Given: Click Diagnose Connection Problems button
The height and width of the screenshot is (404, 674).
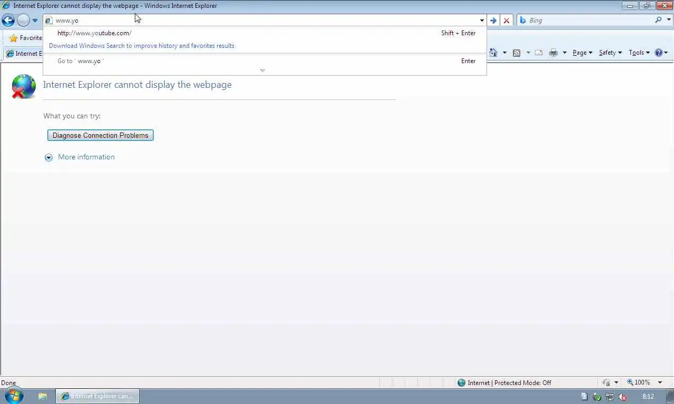Looking at the screenshot, I should 101,136.
